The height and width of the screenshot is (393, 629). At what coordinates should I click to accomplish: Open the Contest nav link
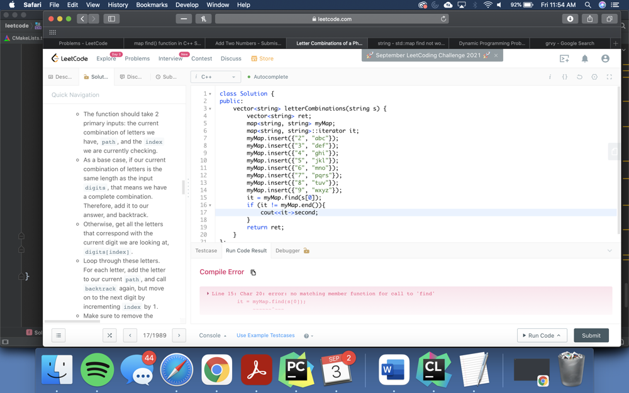click(201, 58)
